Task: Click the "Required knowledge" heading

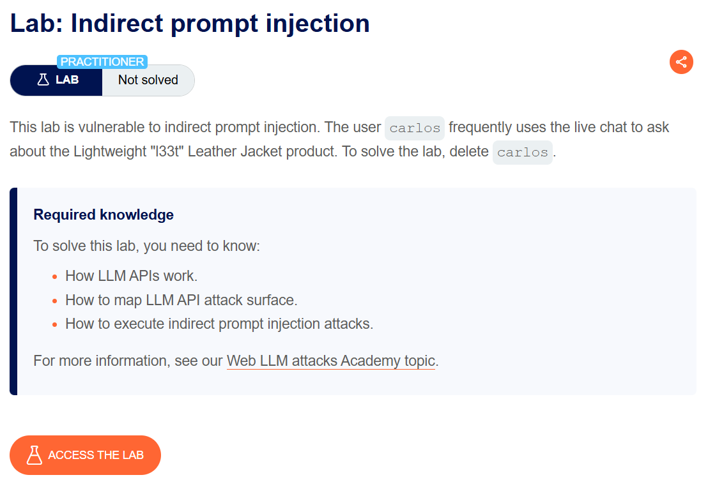Action: pyautogui.click(x=104, y=215)
